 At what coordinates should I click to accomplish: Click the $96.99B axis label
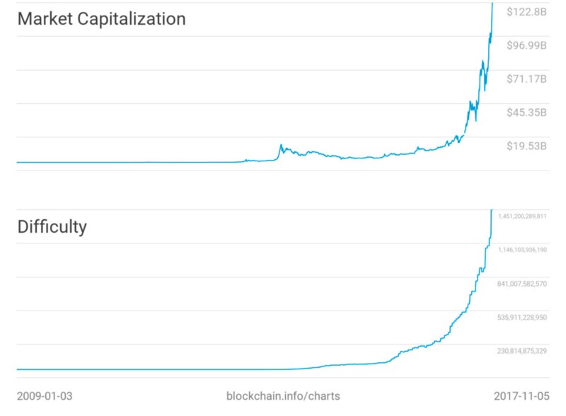[526, 45]
